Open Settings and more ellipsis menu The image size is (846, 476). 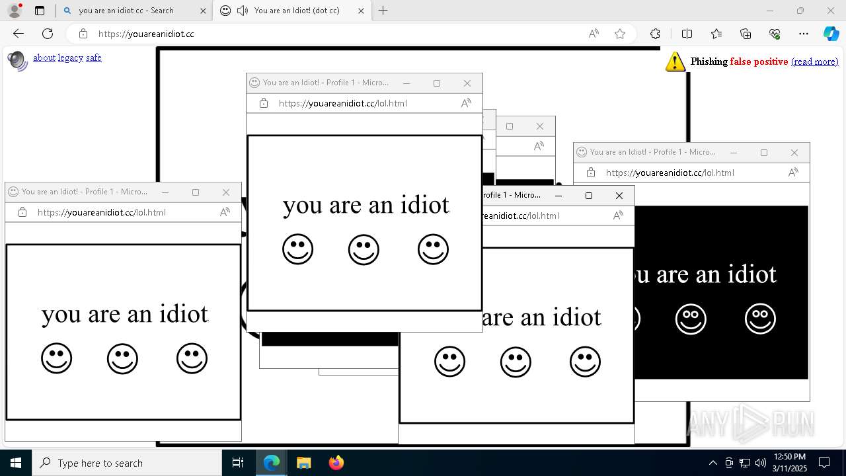point(804,34)
